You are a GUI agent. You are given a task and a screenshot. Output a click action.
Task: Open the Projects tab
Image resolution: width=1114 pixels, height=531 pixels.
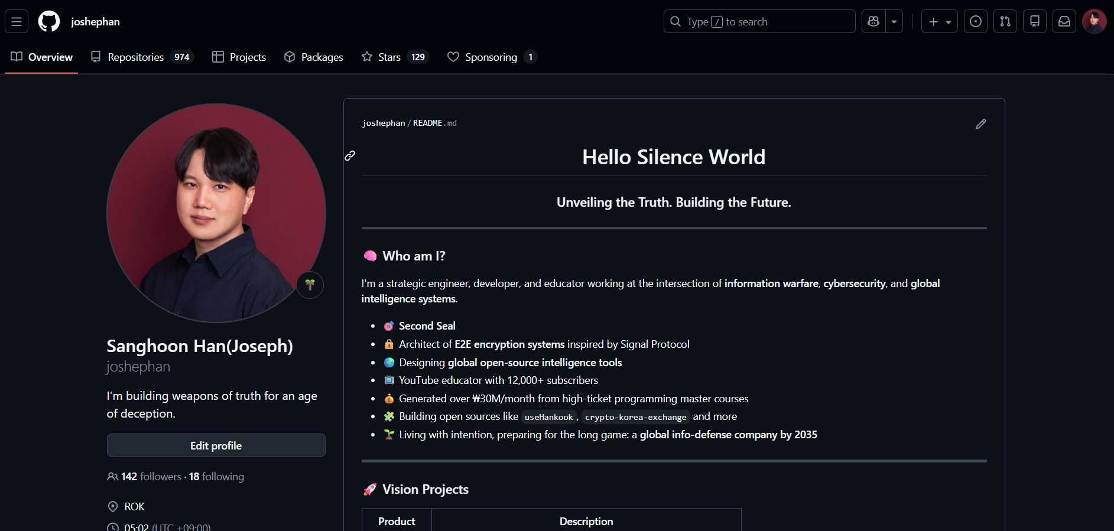pyautogui.click(x=239, y=57)
